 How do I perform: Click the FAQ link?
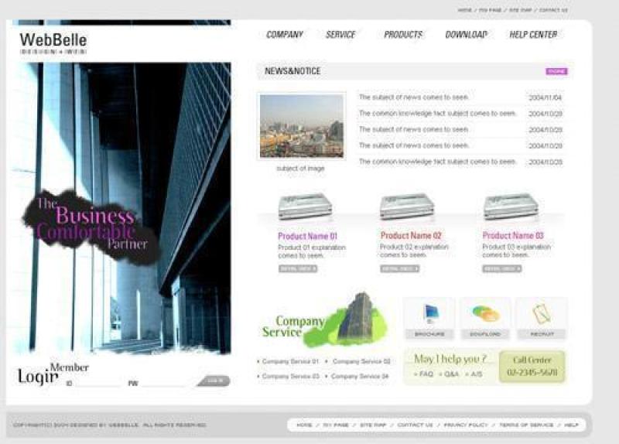click(x=425, y=374)
